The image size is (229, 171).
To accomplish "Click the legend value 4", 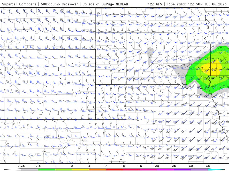I will tap(89, 166).
